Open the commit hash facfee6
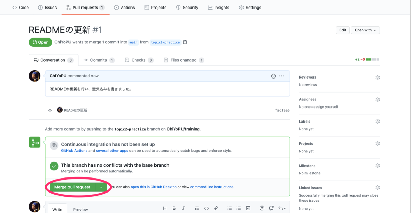 [x=282, y=110]
